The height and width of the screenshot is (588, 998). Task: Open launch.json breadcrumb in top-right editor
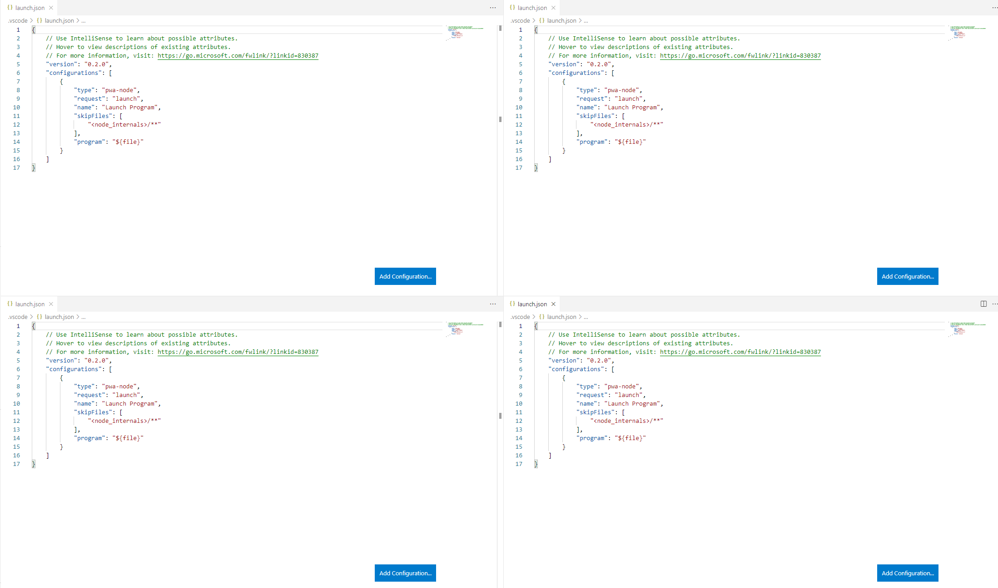click(x=561, y=20)
